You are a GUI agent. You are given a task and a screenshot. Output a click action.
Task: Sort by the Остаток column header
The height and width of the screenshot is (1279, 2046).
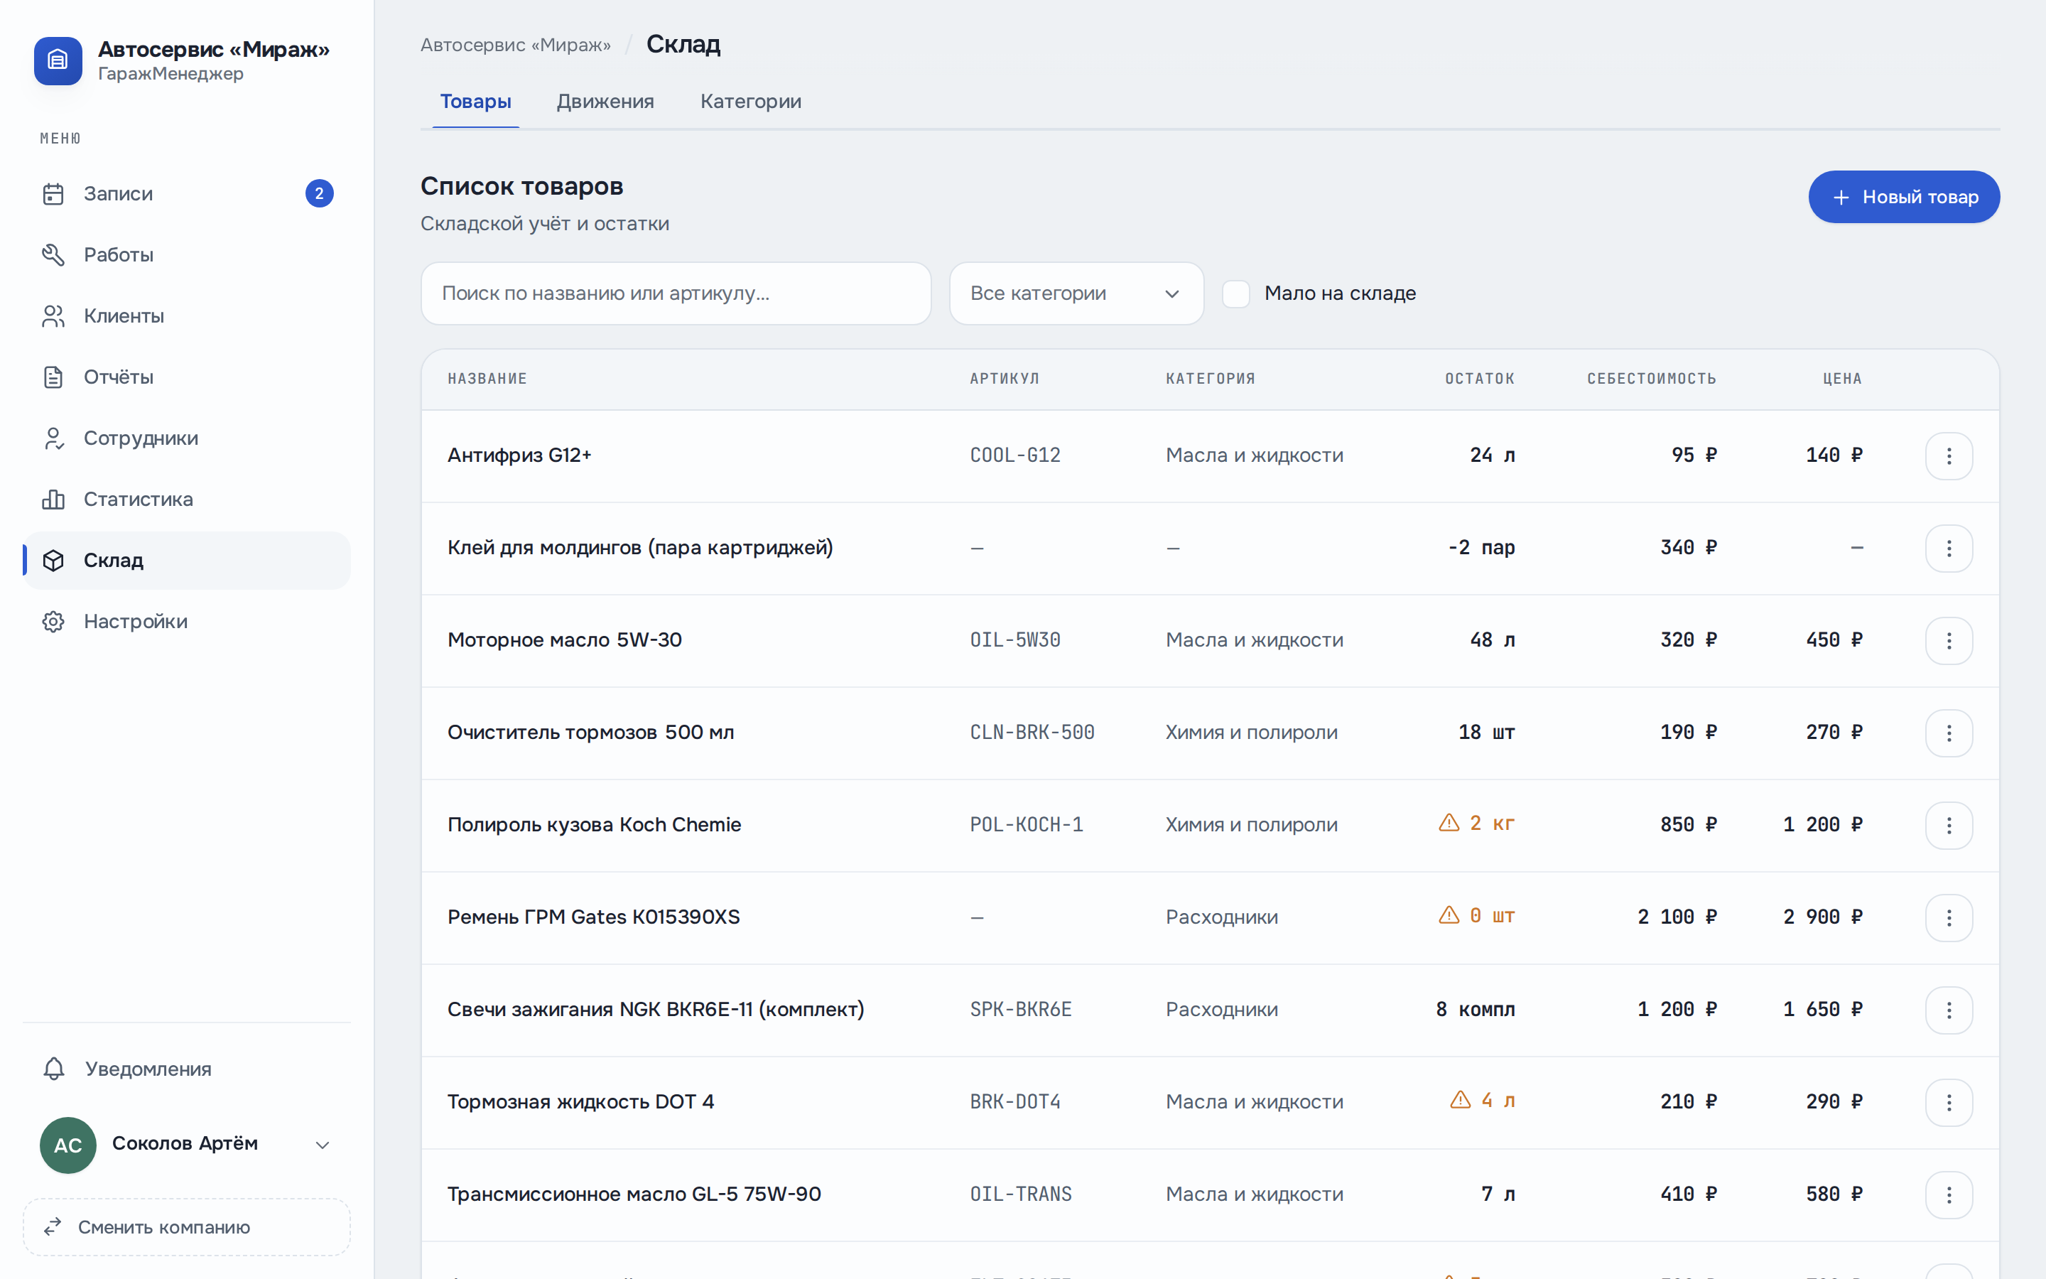point(1480,379)
